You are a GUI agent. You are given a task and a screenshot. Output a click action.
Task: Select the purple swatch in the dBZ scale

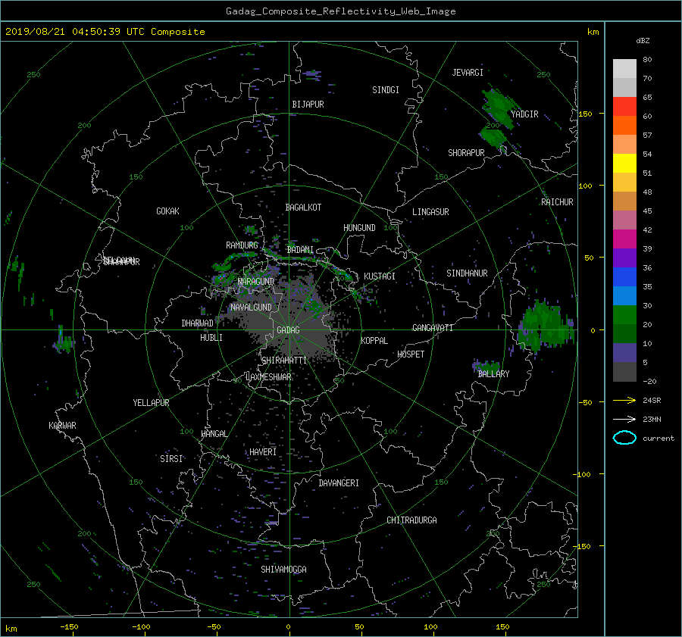tap(624, 258)
